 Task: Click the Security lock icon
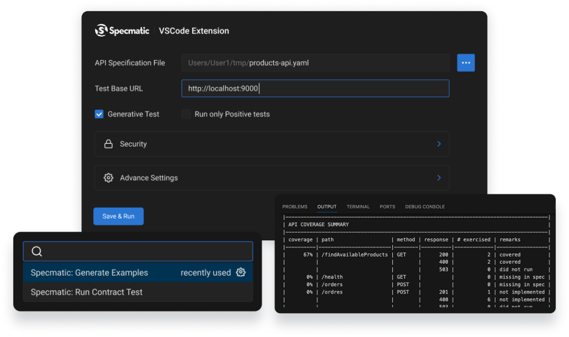click(x=108, y=144)
